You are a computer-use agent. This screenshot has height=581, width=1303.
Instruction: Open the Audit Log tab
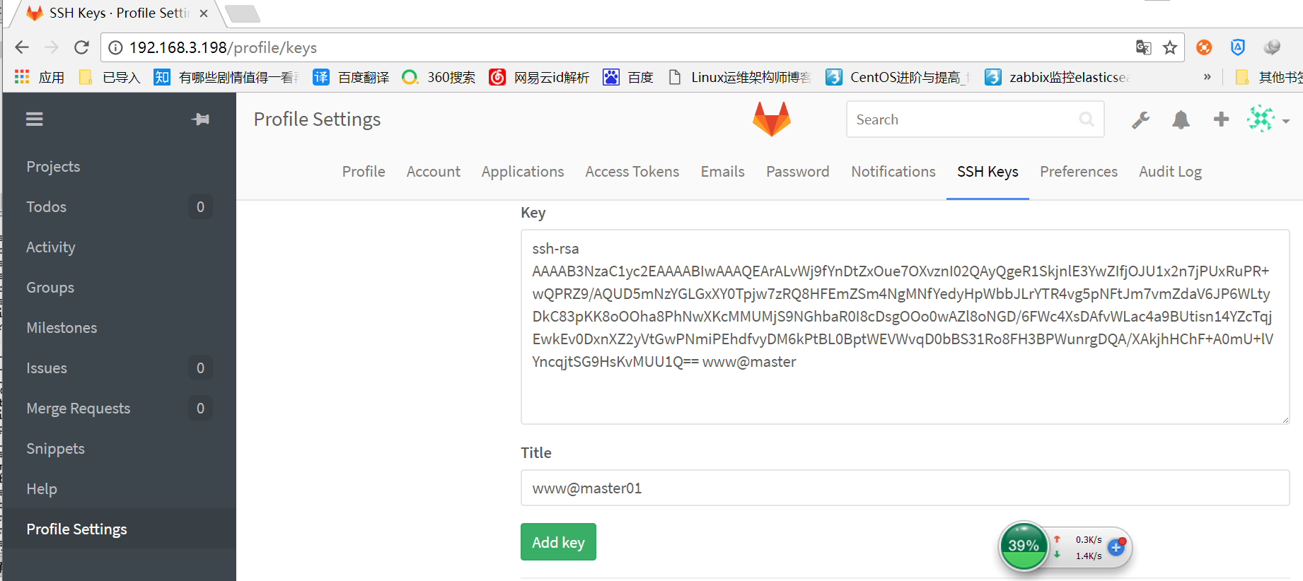[x=1170, y=172]
